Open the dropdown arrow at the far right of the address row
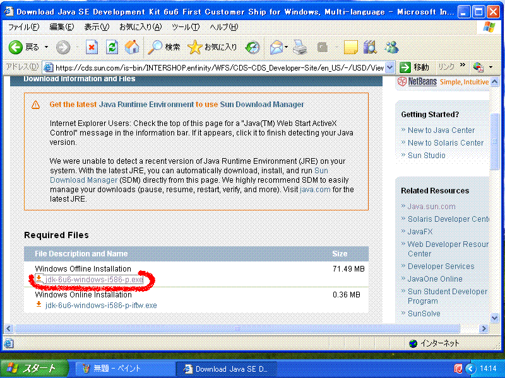505x378 pixels. [490, 67]
